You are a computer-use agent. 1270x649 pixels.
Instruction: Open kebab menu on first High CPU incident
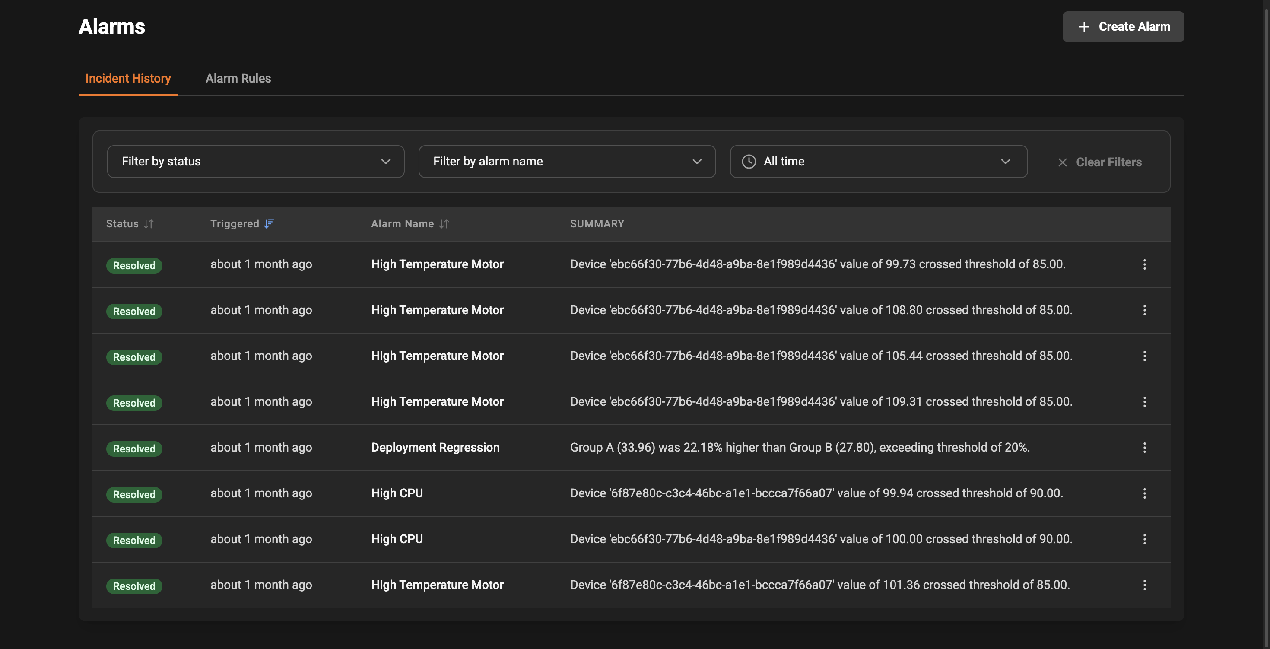coord(1145,493)
